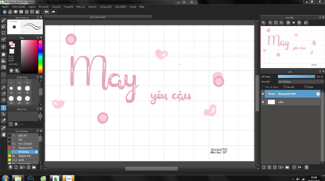
Task: Undock the Bảng màu palette panel
Action: click(x=37, y=109)
